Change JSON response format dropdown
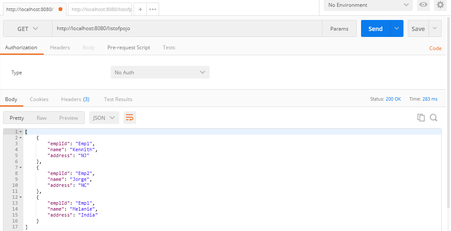The height and width of the screenshot is (231, 451). tap(104, 118)
